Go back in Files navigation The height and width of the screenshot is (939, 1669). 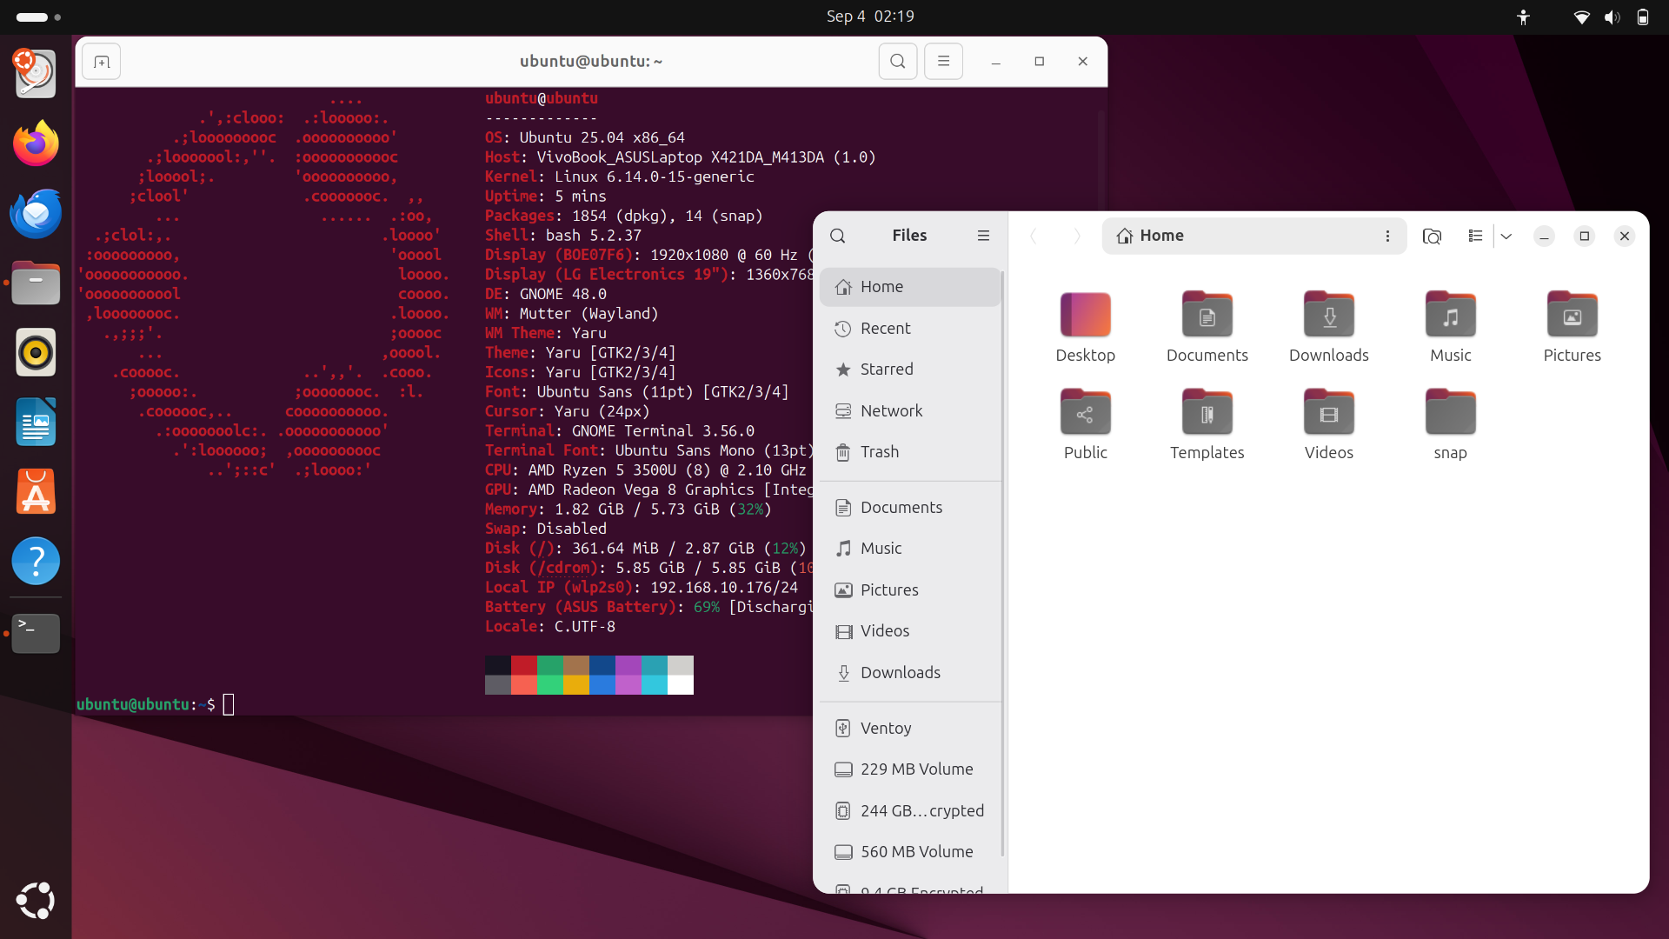pyautogui.click(x=1034, y=236)
